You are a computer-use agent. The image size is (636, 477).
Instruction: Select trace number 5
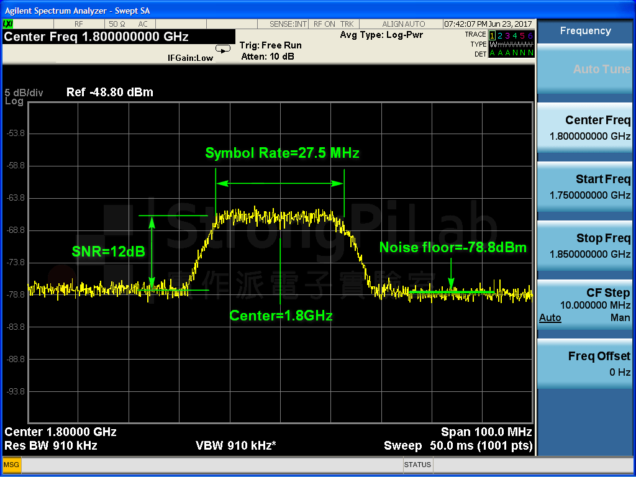(x=523, y=35)
